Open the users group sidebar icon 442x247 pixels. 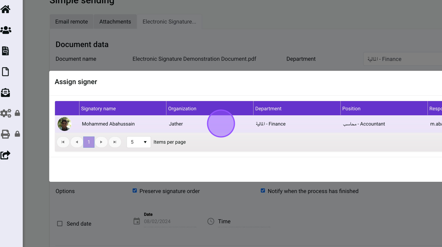[x=6, y=30]
